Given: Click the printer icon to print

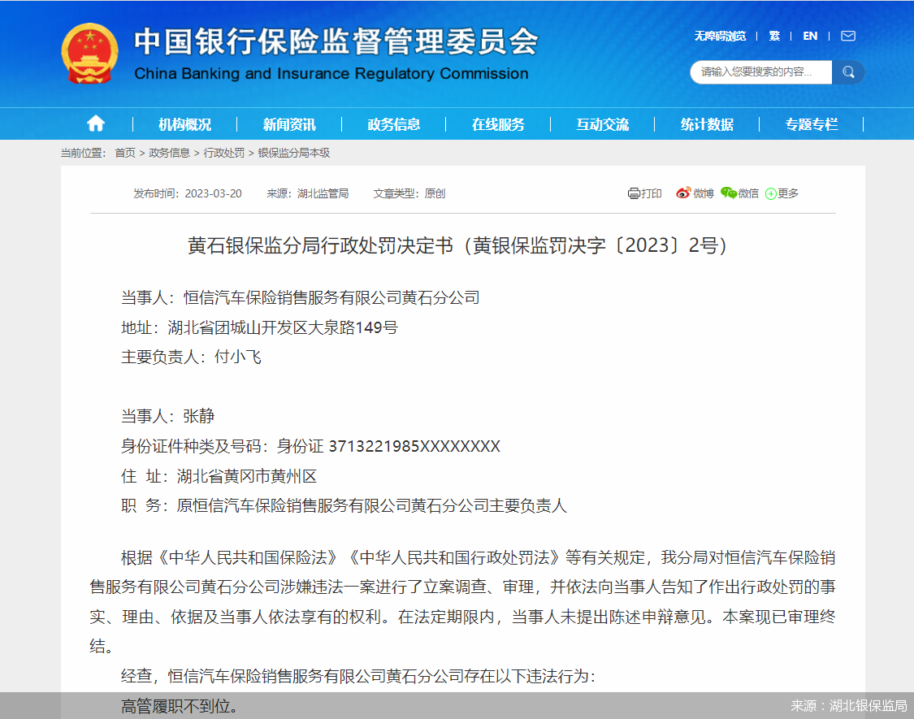Looking at the screenshot, I should (634, 193).
